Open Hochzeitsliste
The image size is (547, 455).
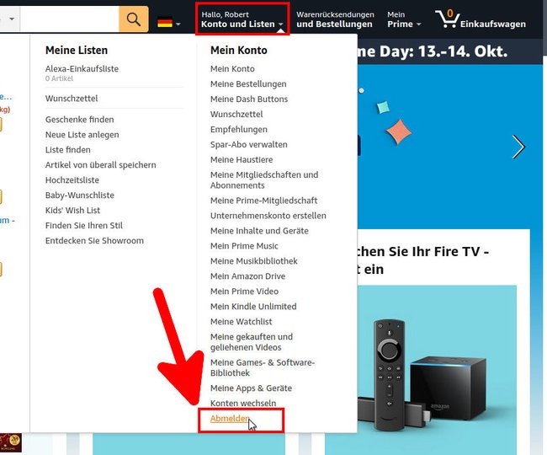click(72, 180)
